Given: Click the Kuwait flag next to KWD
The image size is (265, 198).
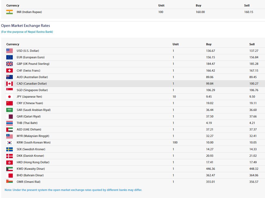Looking at the screenshot, I should [10, 169].
